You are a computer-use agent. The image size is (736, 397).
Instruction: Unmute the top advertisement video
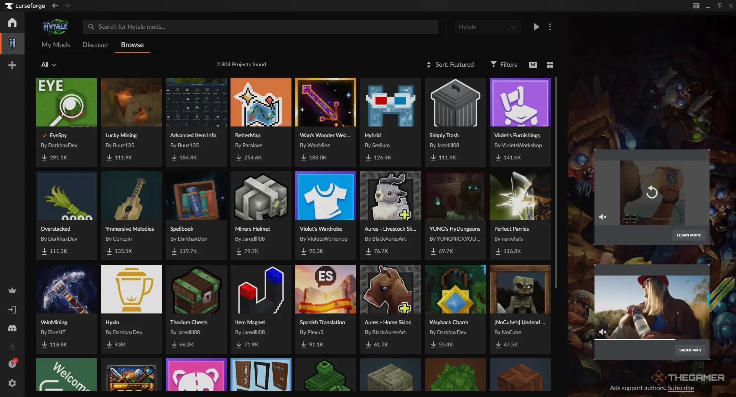603,217
